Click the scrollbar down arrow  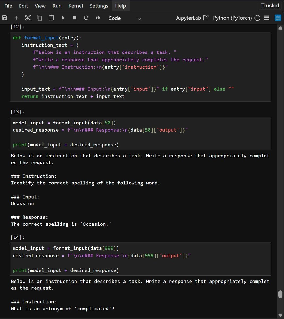[x=280, y=315]
